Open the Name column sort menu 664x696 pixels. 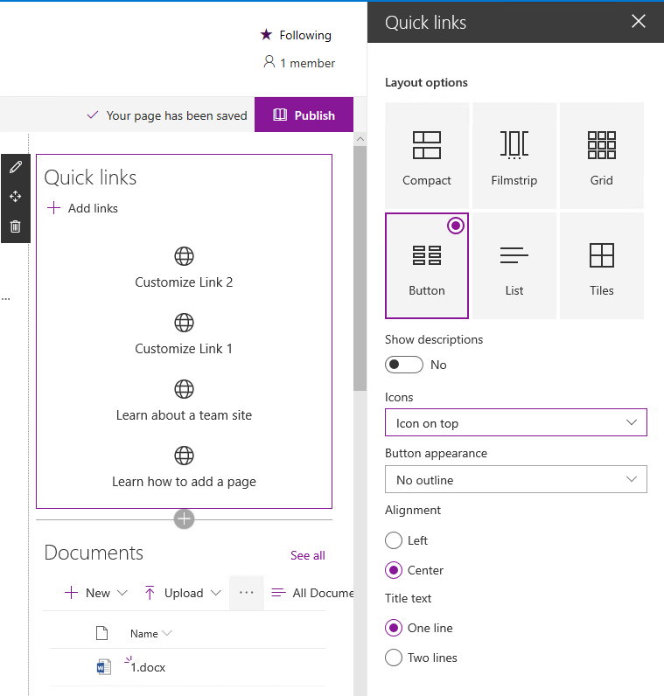tap(150, 633)
